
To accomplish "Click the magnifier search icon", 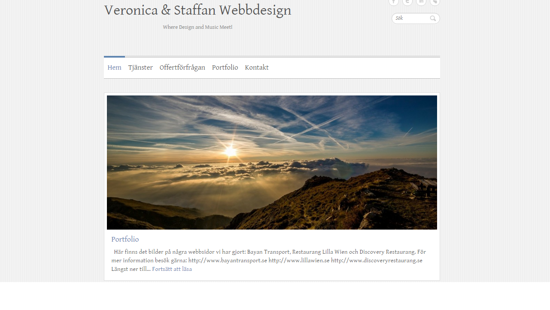I will coord(433,18).
